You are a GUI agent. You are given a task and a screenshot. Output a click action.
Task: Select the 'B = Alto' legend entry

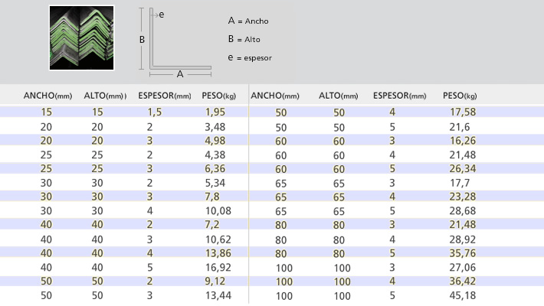click(244, 40)
